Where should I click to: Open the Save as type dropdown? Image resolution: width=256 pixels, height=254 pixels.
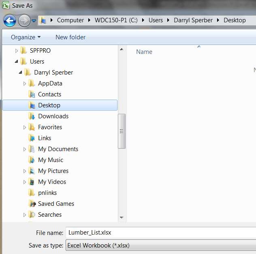pos(161,245)
